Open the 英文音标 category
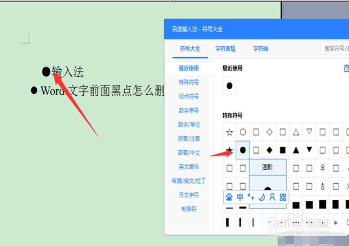Image resolution: width=349 pixels, height=246 pixels. click(x=189, y=167)
